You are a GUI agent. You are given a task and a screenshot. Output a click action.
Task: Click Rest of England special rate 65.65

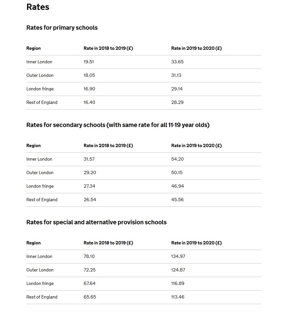[x=90, y=297]
